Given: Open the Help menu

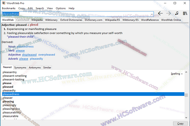Looking at the screenshot, I should tap(72, 8).
